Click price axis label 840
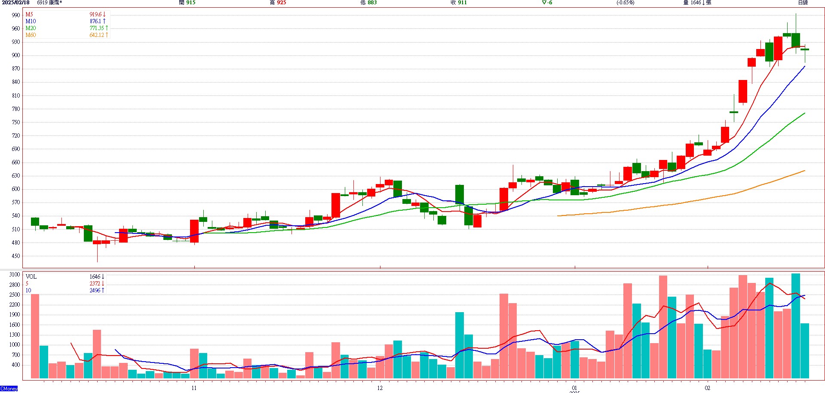 [16, 82]
